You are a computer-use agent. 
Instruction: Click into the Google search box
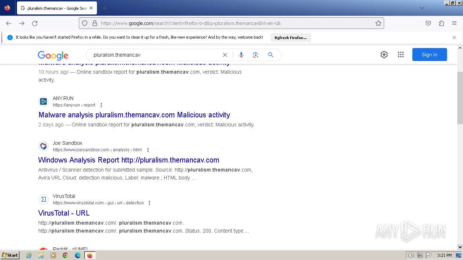pos(156,55)
